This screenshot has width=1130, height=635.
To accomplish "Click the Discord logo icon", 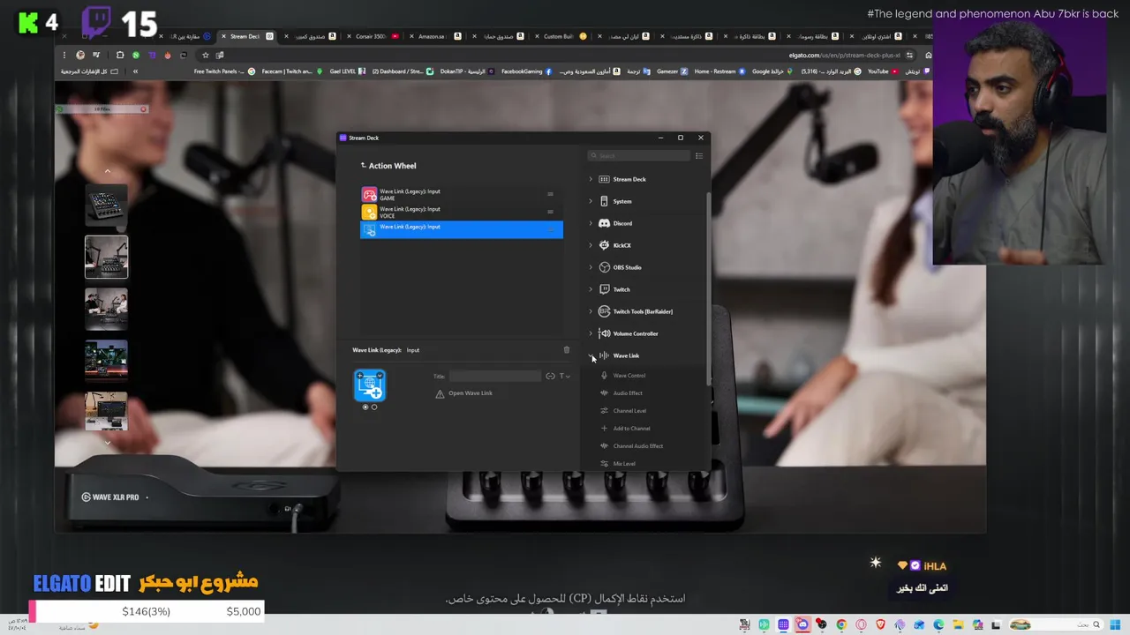I will click(x=604, y=223).
